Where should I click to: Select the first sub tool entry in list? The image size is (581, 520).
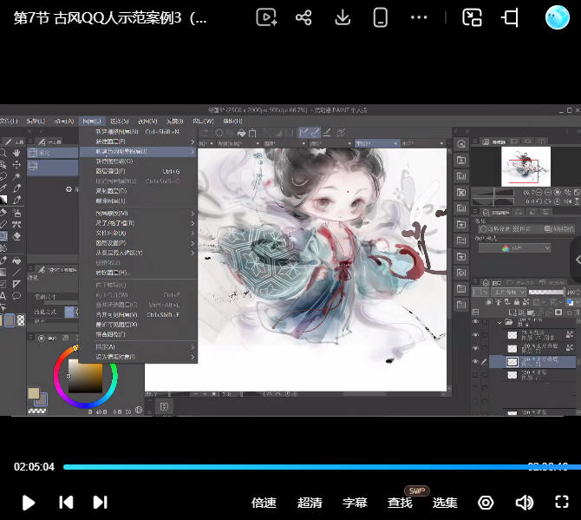tap(53, 153)
